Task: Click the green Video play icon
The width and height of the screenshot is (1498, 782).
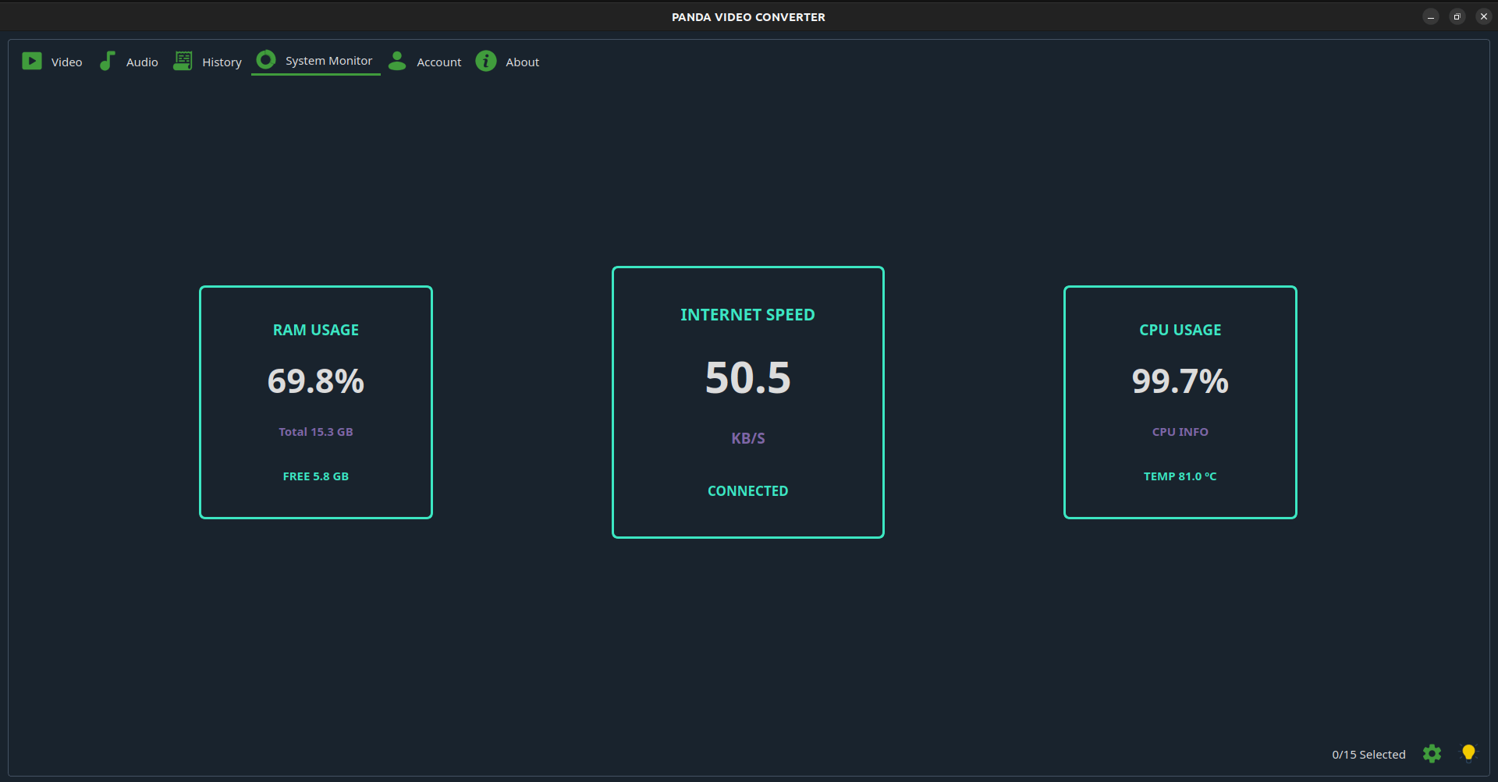Action: [x=32, y=61]
